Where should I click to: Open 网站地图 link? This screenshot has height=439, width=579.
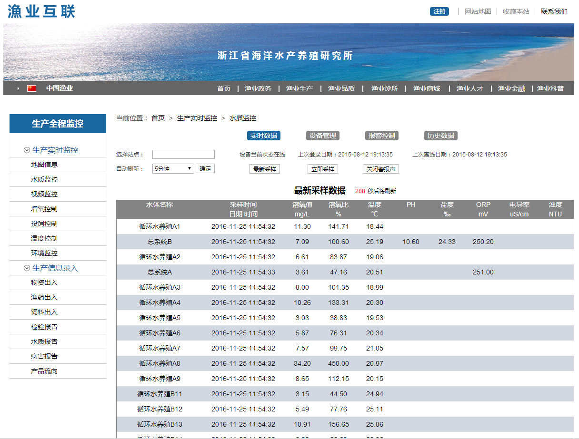tap(478, 11)
